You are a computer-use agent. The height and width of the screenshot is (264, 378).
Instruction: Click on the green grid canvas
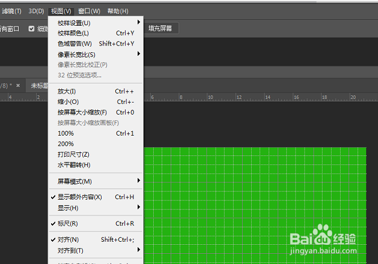(255, 205)
